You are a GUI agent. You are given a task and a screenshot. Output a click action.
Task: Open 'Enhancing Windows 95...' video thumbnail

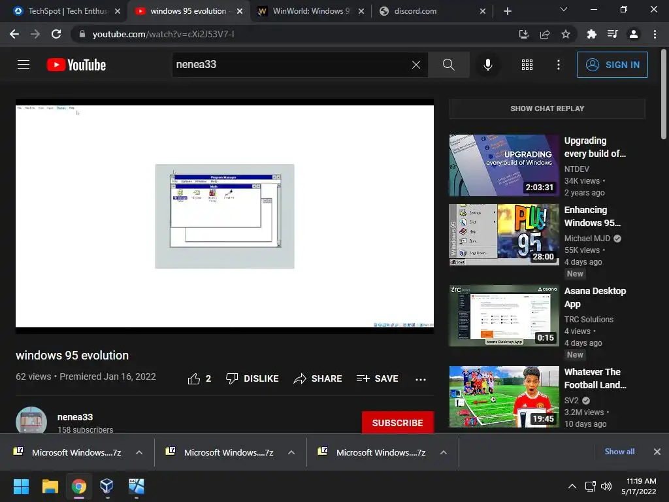[504, 235]
